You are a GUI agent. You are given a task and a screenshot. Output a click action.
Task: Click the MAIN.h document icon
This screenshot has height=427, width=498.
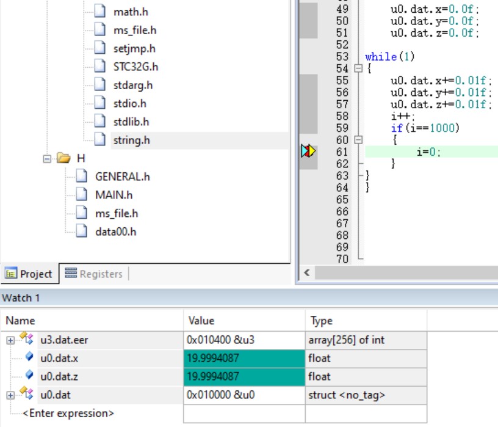pos(82,194)
